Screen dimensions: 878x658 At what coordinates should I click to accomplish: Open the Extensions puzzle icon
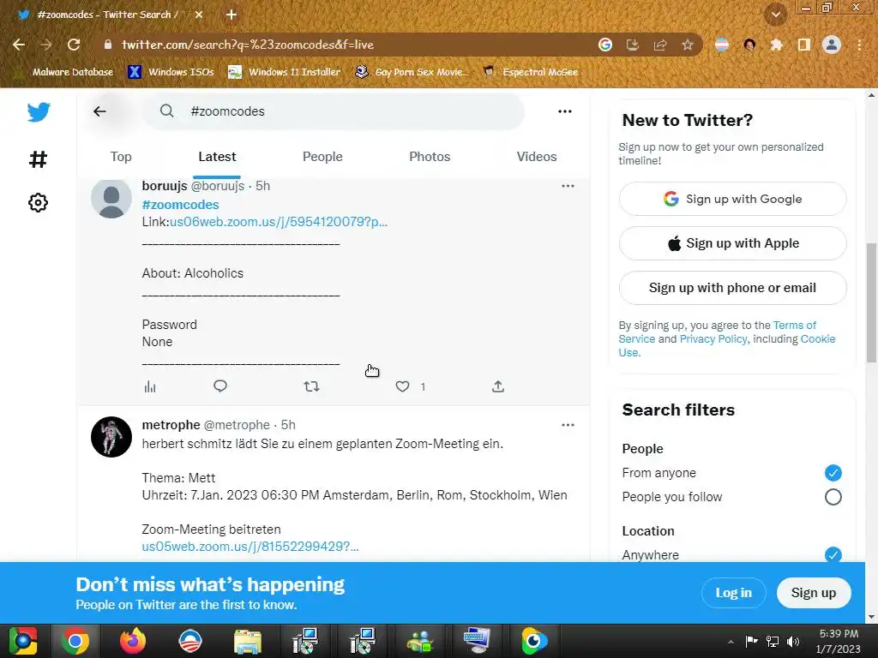776,45
